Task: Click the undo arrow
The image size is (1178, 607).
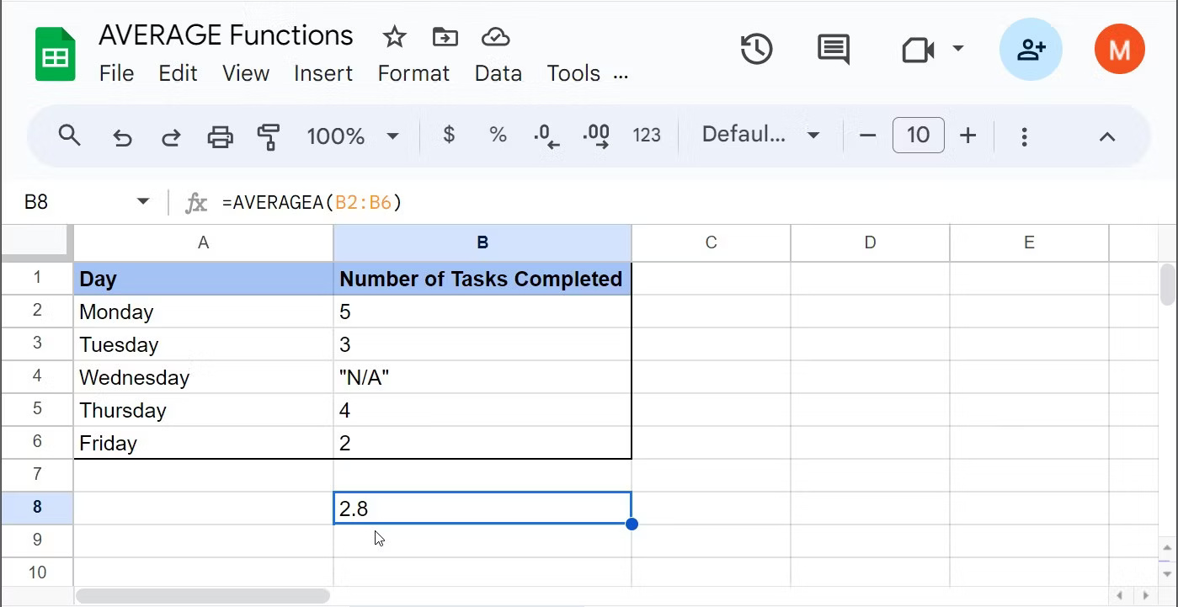Action: click(x=123, y=136)
